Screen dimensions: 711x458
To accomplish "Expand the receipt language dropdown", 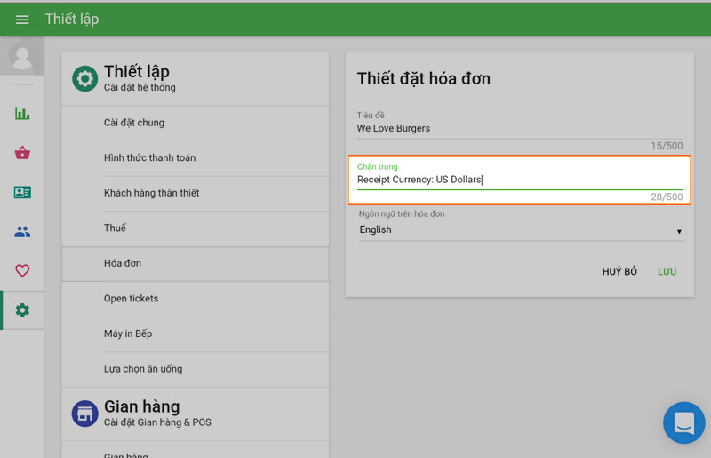I will (520, 230).
